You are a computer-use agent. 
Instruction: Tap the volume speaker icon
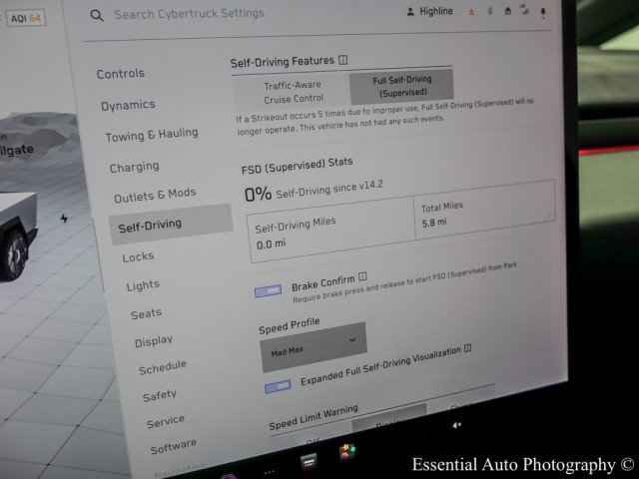tap(456, 425)
